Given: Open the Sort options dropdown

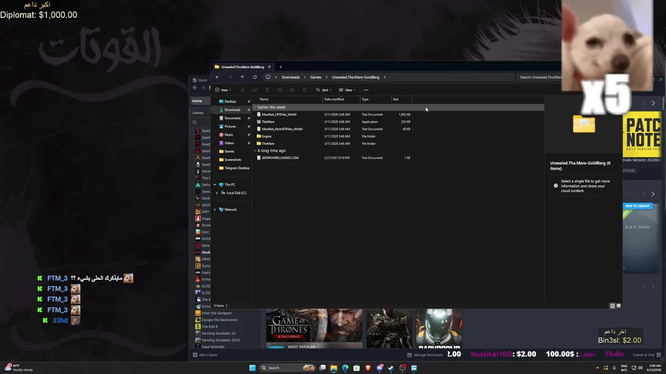Looking at the screenshot, I should (323, 90).
